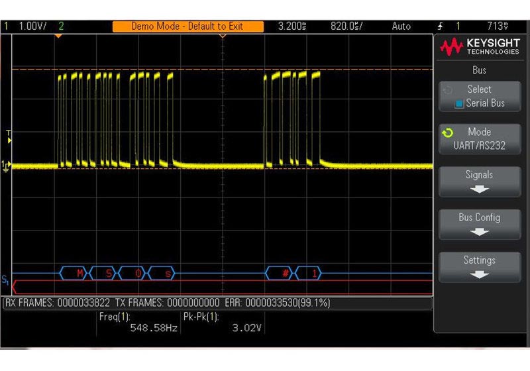Click the RX FRAMES: 0000033822 counter
Viewport: 530px width, 371px height.
point(58,303)
